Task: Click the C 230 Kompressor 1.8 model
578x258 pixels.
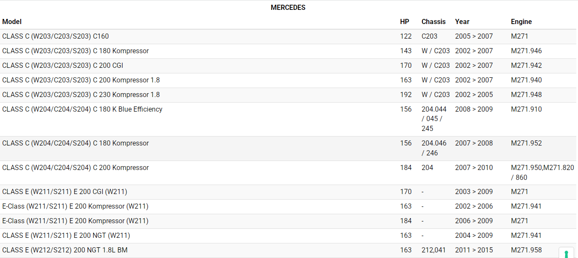Action: (x=81, y=95)
